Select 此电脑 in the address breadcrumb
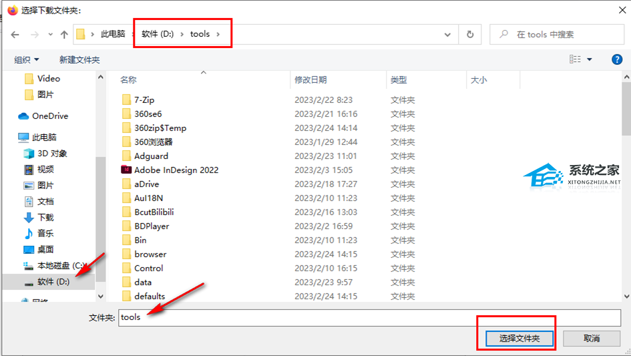Image resolution: width=631 pixels, height=356 pixels. coord(113,34)
